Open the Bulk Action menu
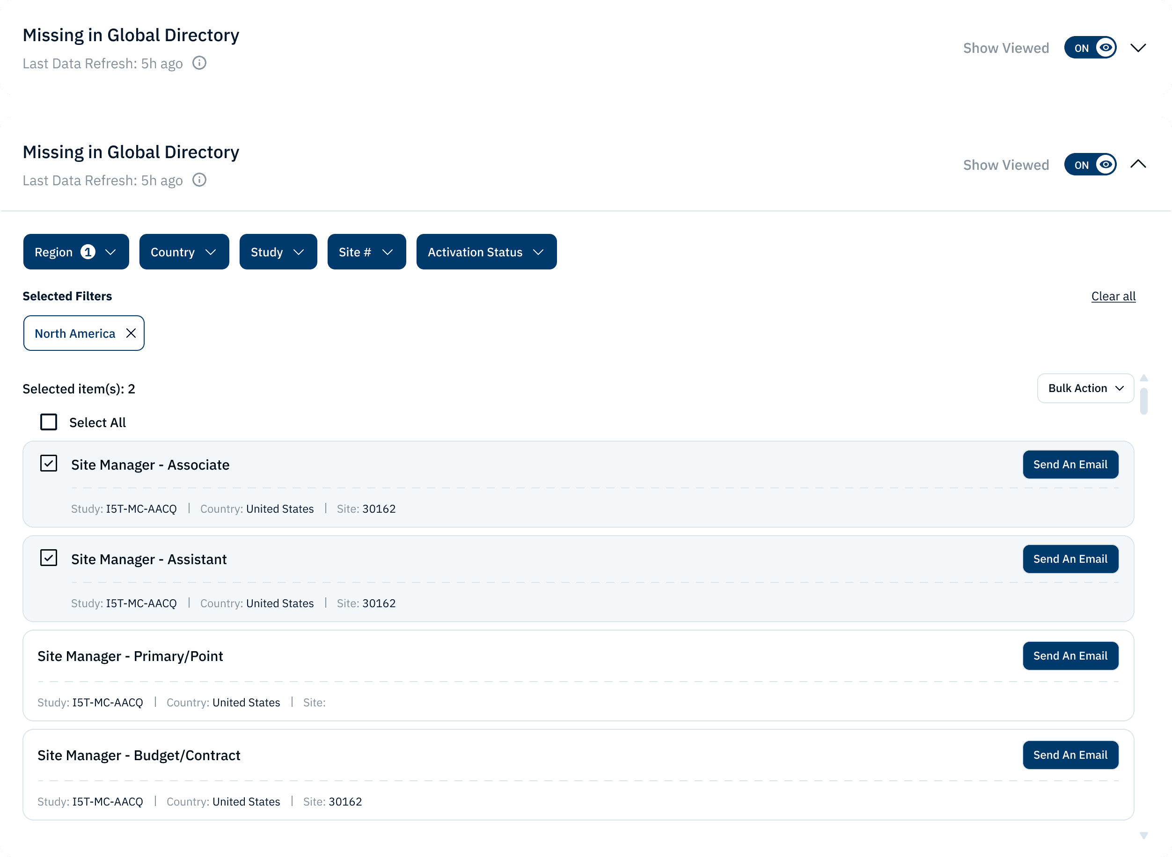 1085,388
